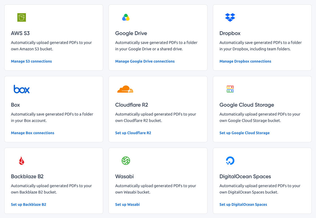The height and width of the screenshot is (218, 316).
Task: Click the 'in your Box account' description
Action: click(29, 121)
